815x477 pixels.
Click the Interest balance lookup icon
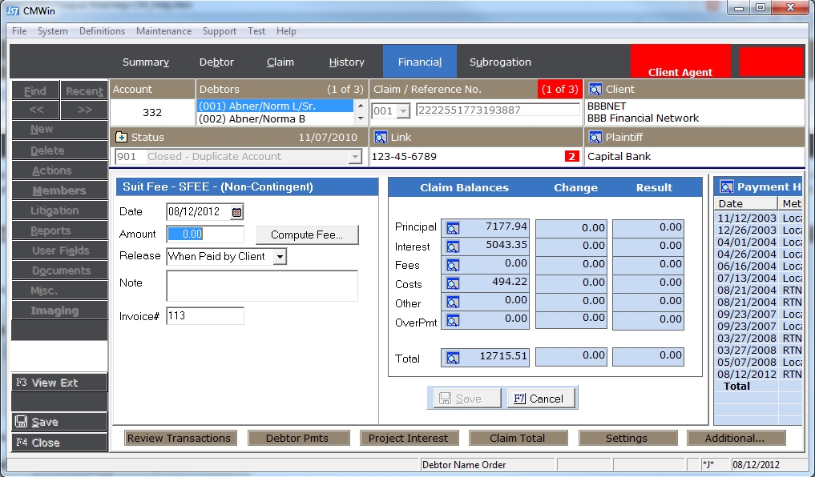click(453, 247)
